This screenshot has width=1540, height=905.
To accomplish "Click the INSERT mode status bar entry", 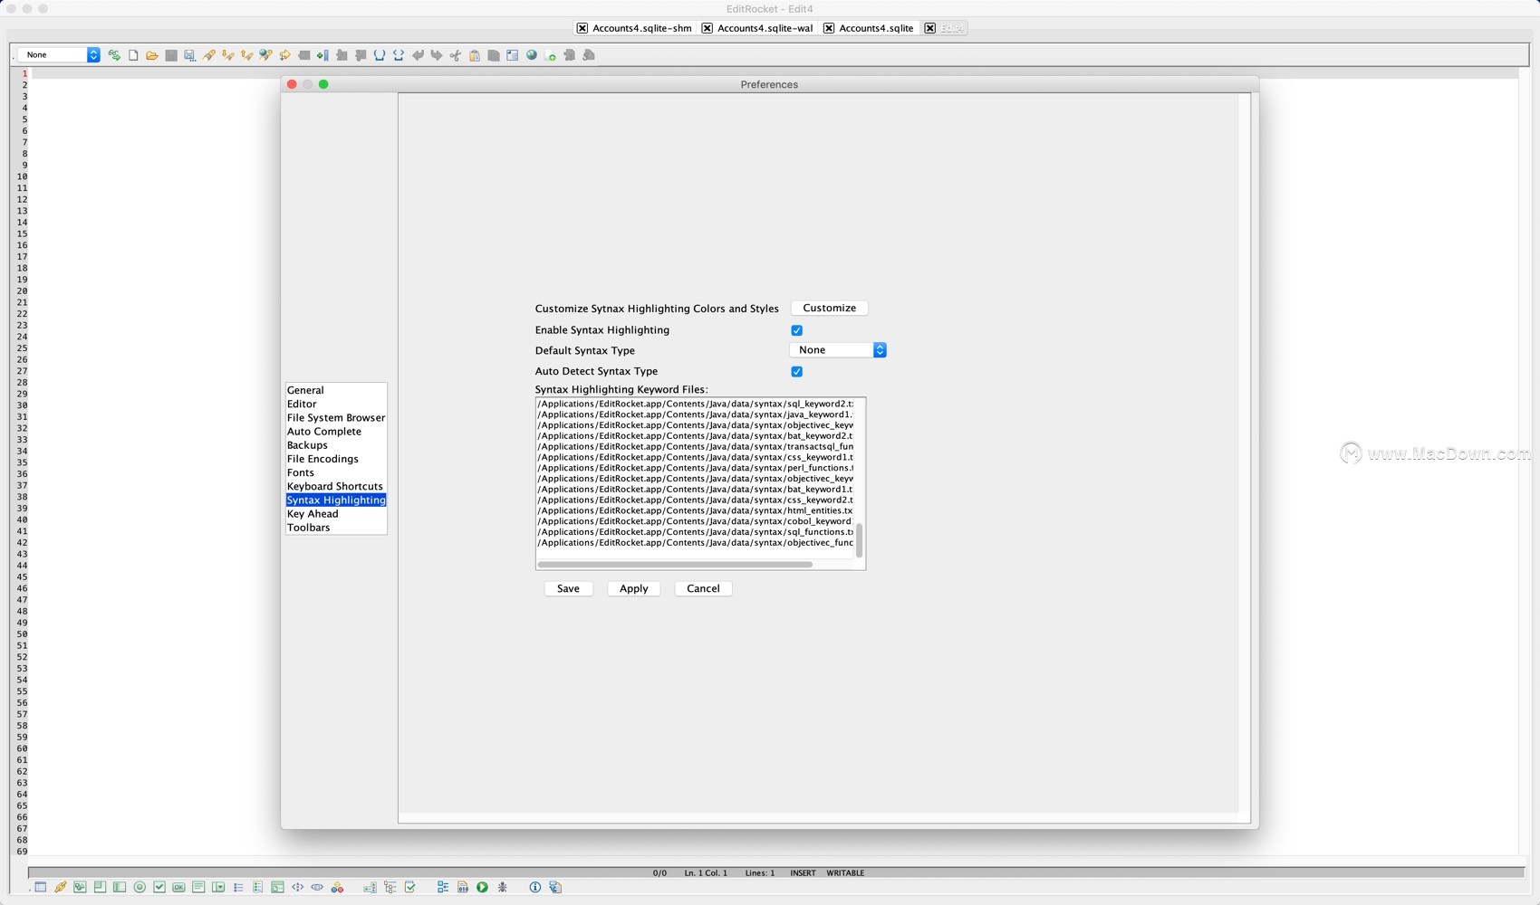I will [x=803, y=873].
